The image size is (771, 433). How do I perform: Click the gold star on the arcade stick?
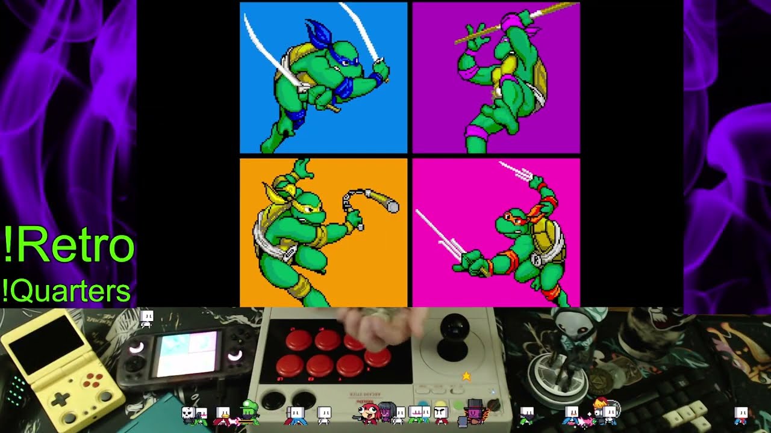point(466,376)
